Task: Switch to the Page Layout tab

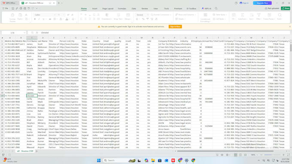Action: (108, 9)
